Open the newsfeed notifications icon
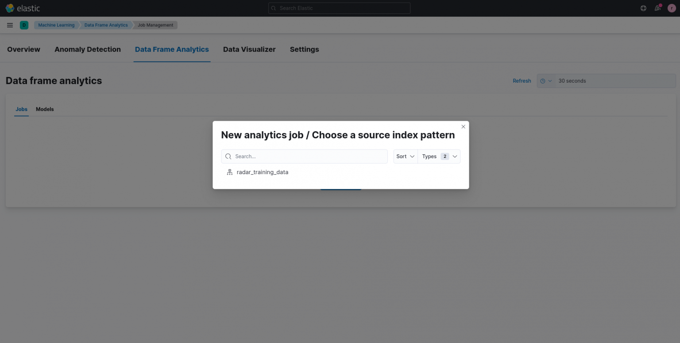This screenshot has width=680, height=343. click(657, 8)
